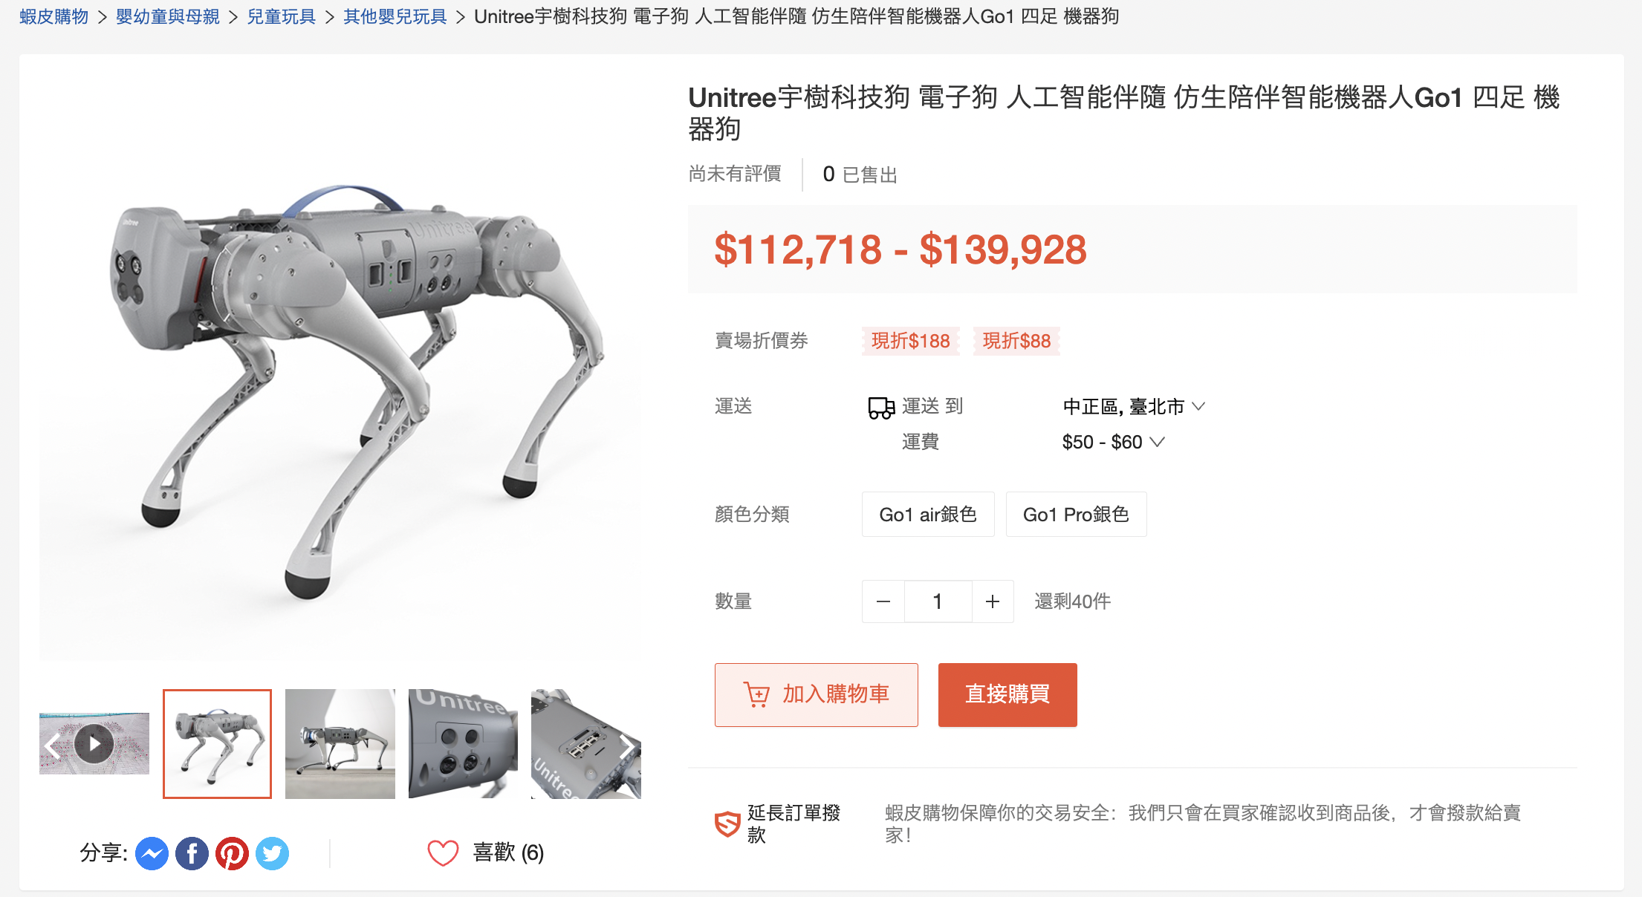Click the heart icon to like product
Image resolution: width=1642 pixels, height=897 pixels.
443,853
